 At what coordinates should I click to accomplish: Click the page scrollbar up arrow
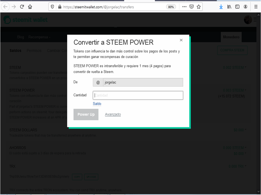258,15
